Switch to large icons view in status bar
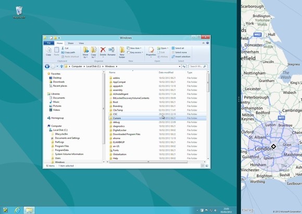Screen dimensions: 302x214 (x=207, y=165)
